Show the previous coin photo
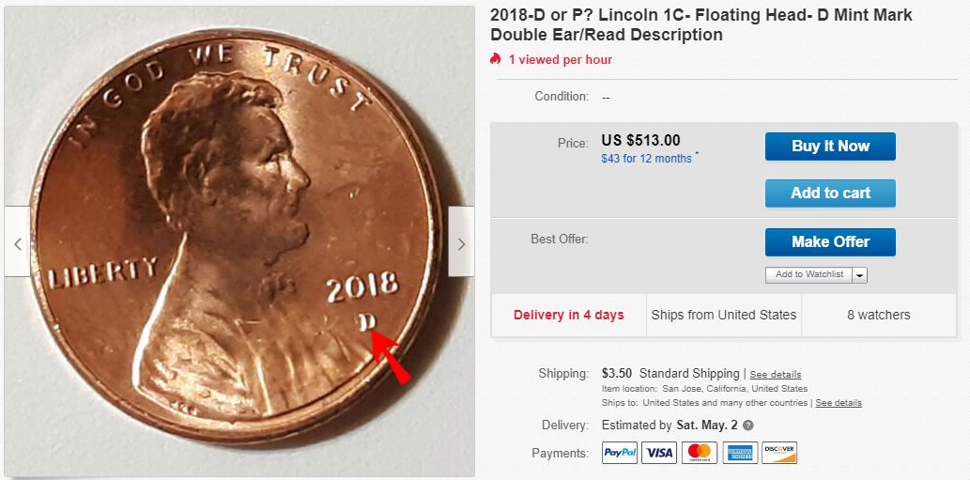This screenshot has height=480, width=970. pyautogui.click(x=17, y=241)
